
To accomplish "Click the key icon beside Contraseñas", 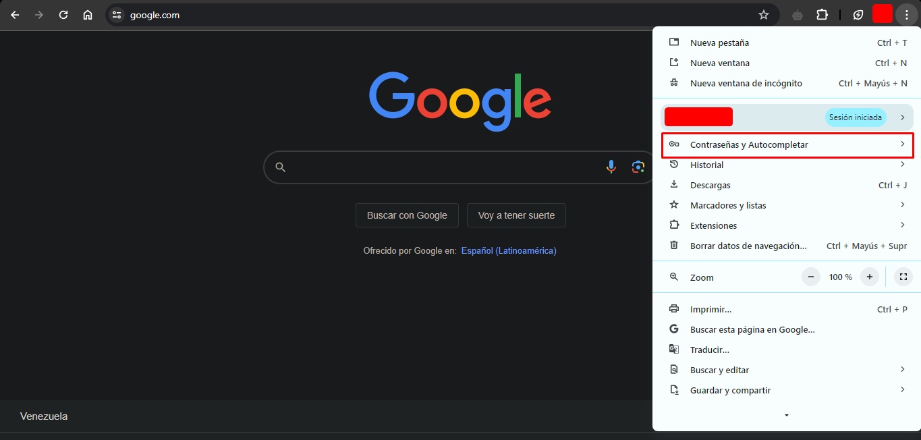I will pyautogui.click(x=673, y=144).
